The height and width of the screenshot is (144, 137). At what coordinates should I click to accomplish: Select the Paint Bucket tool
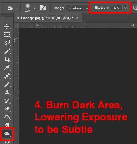point(7,117)
